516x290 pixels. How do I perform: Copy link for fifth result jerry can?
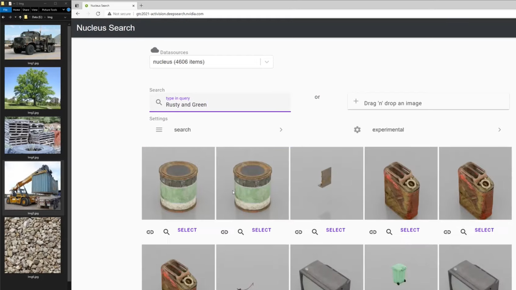pos(447,232)
